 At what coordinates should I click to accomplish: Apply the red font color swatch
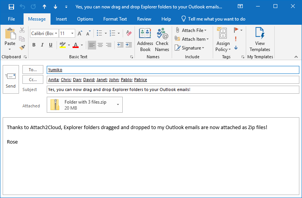[75, 45]
